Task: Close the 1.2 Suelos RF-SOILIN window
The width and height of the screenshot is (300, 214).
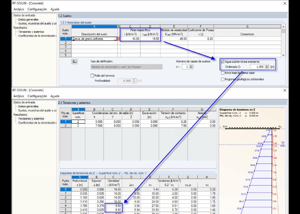Action: pyautogui.click(x=285, y=3)
